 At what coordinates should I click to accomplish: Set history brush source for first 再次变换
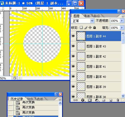click(11, 103)
